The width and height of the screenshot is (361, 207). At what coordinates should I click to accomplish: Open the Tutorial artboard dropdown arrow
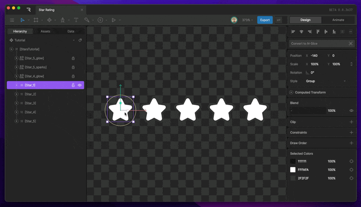74,40
